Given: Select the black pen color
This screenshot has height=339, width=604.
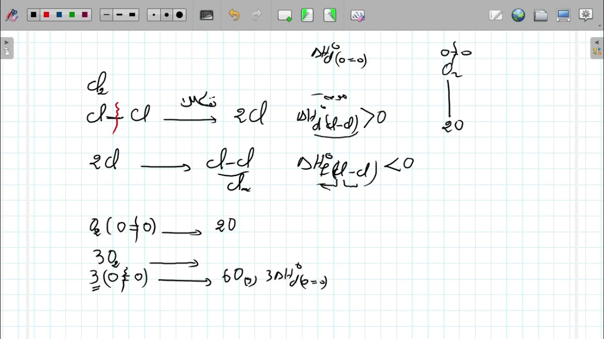Looking at the screenshot, I should coord(34,15).
